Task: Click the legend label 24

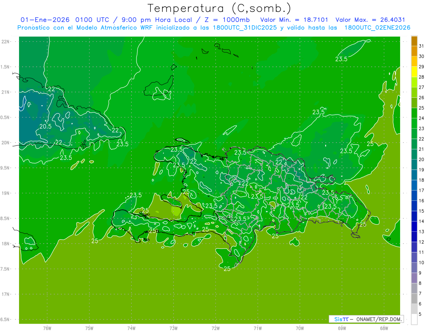Action: (422, 118)
